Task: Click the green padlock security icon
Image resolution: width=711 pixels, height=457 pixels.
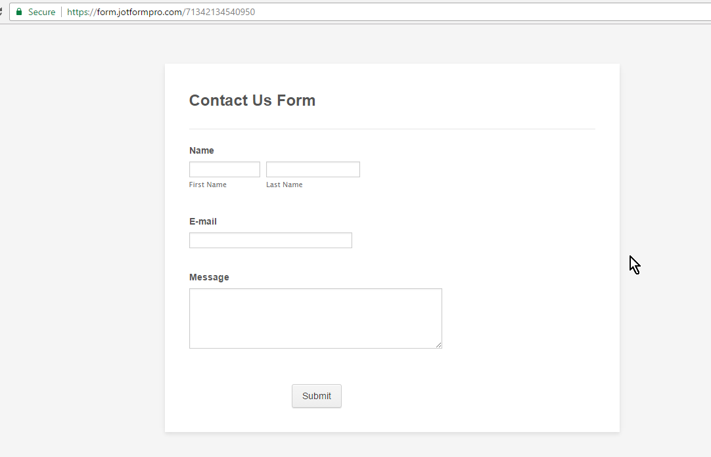Action: coord(19,12)
